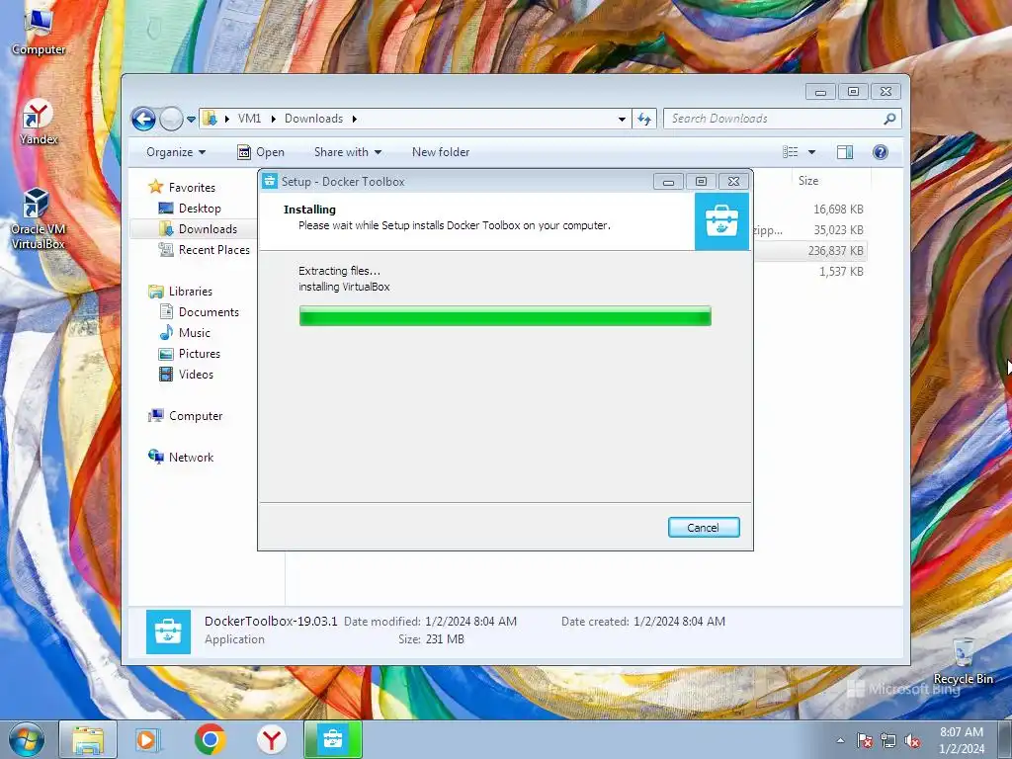This screenshot has width=1012, height=759.
Task: Click the Date created value in details pane
Action: point(679,622)
